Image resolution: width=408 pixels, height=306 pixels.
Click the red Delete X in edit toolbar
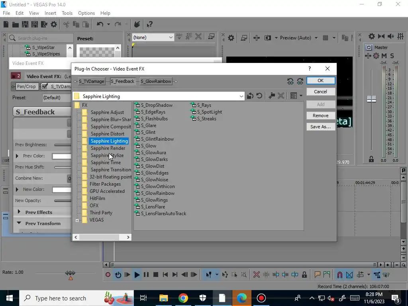pyautogui.click(x=256, y=275)
